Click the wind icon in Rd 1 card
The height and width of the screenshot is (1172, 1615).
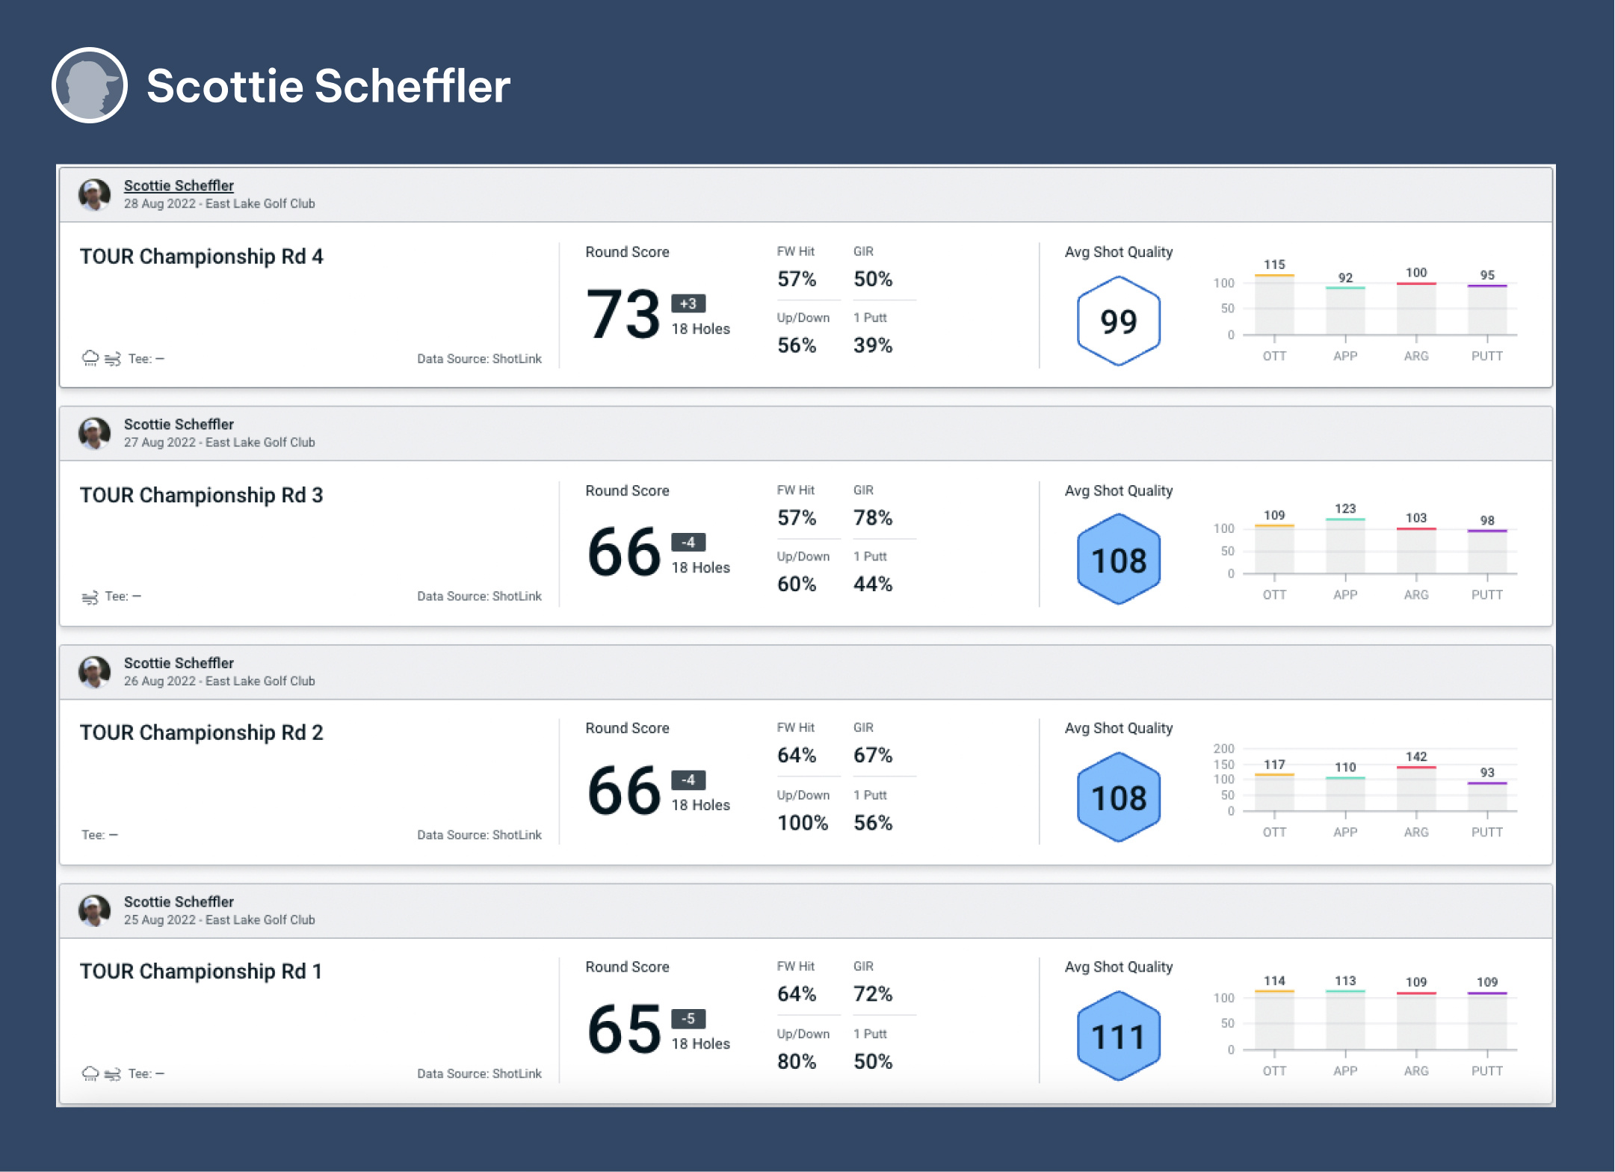113,1075
